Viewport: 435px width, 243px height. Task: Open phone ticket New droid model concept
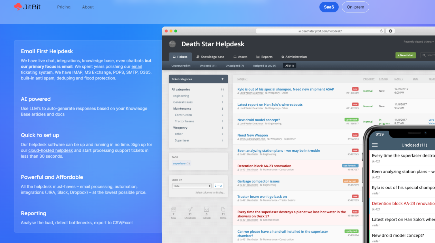pyautogui.click(x=398, y=236)
